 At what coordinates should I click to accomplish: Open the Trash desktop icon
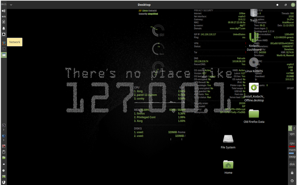coord(254,15)
